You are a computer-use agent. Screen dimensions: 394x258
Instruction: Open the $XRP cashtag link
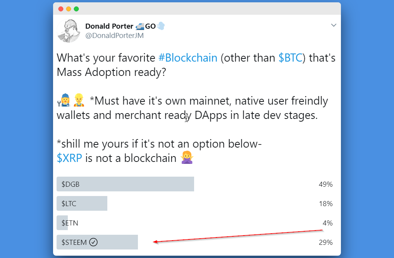pos(69,158)
